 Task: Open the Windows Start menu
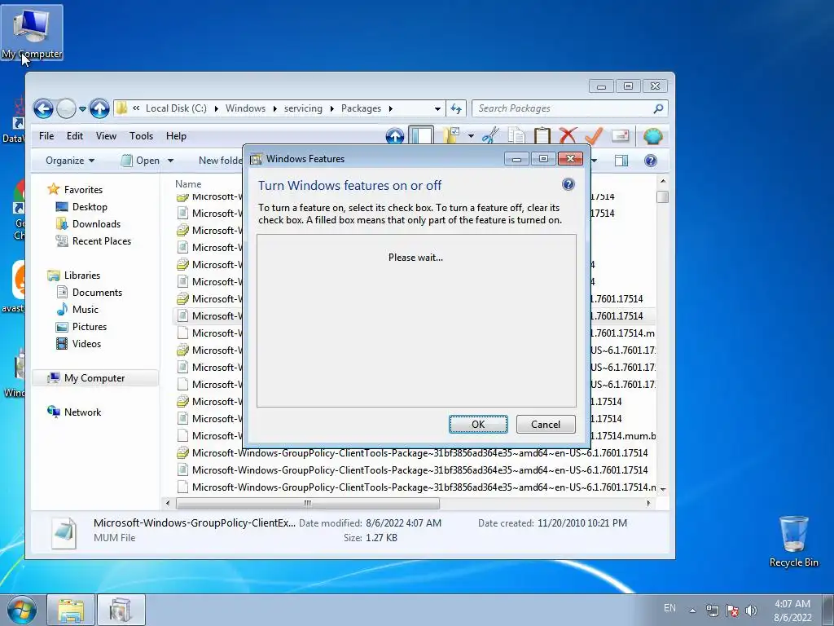click(x=21, y=610)
